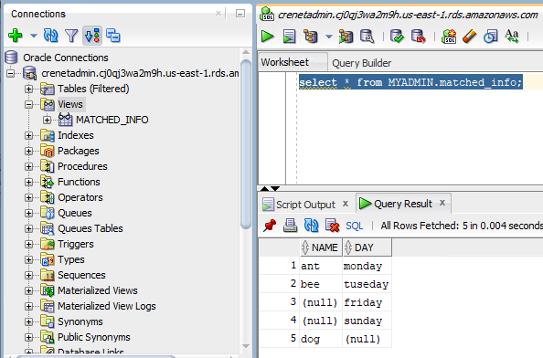Open the Explain Plan dropdown arrow
The height and width of the screenshot is (358, 543).
point(329,37)
